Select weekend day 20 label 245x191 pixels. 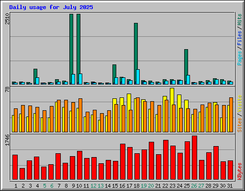click(151, 186)
